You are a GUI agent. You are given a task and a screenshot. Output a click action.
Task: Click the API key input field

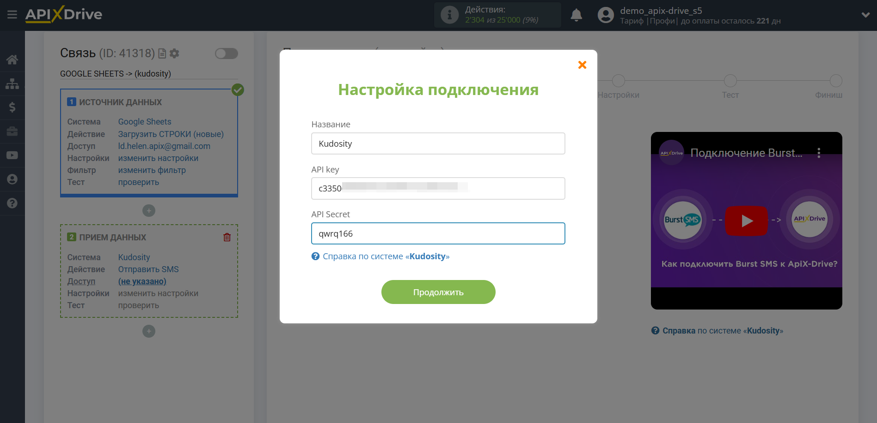point(438,188)
